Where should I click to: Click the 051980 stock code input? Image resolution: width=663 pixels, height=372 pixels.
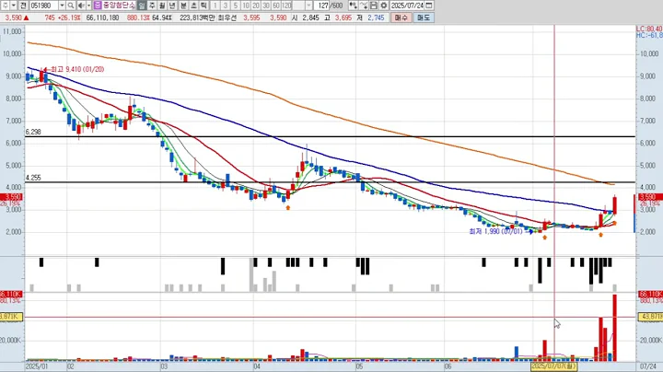(44, 6)
